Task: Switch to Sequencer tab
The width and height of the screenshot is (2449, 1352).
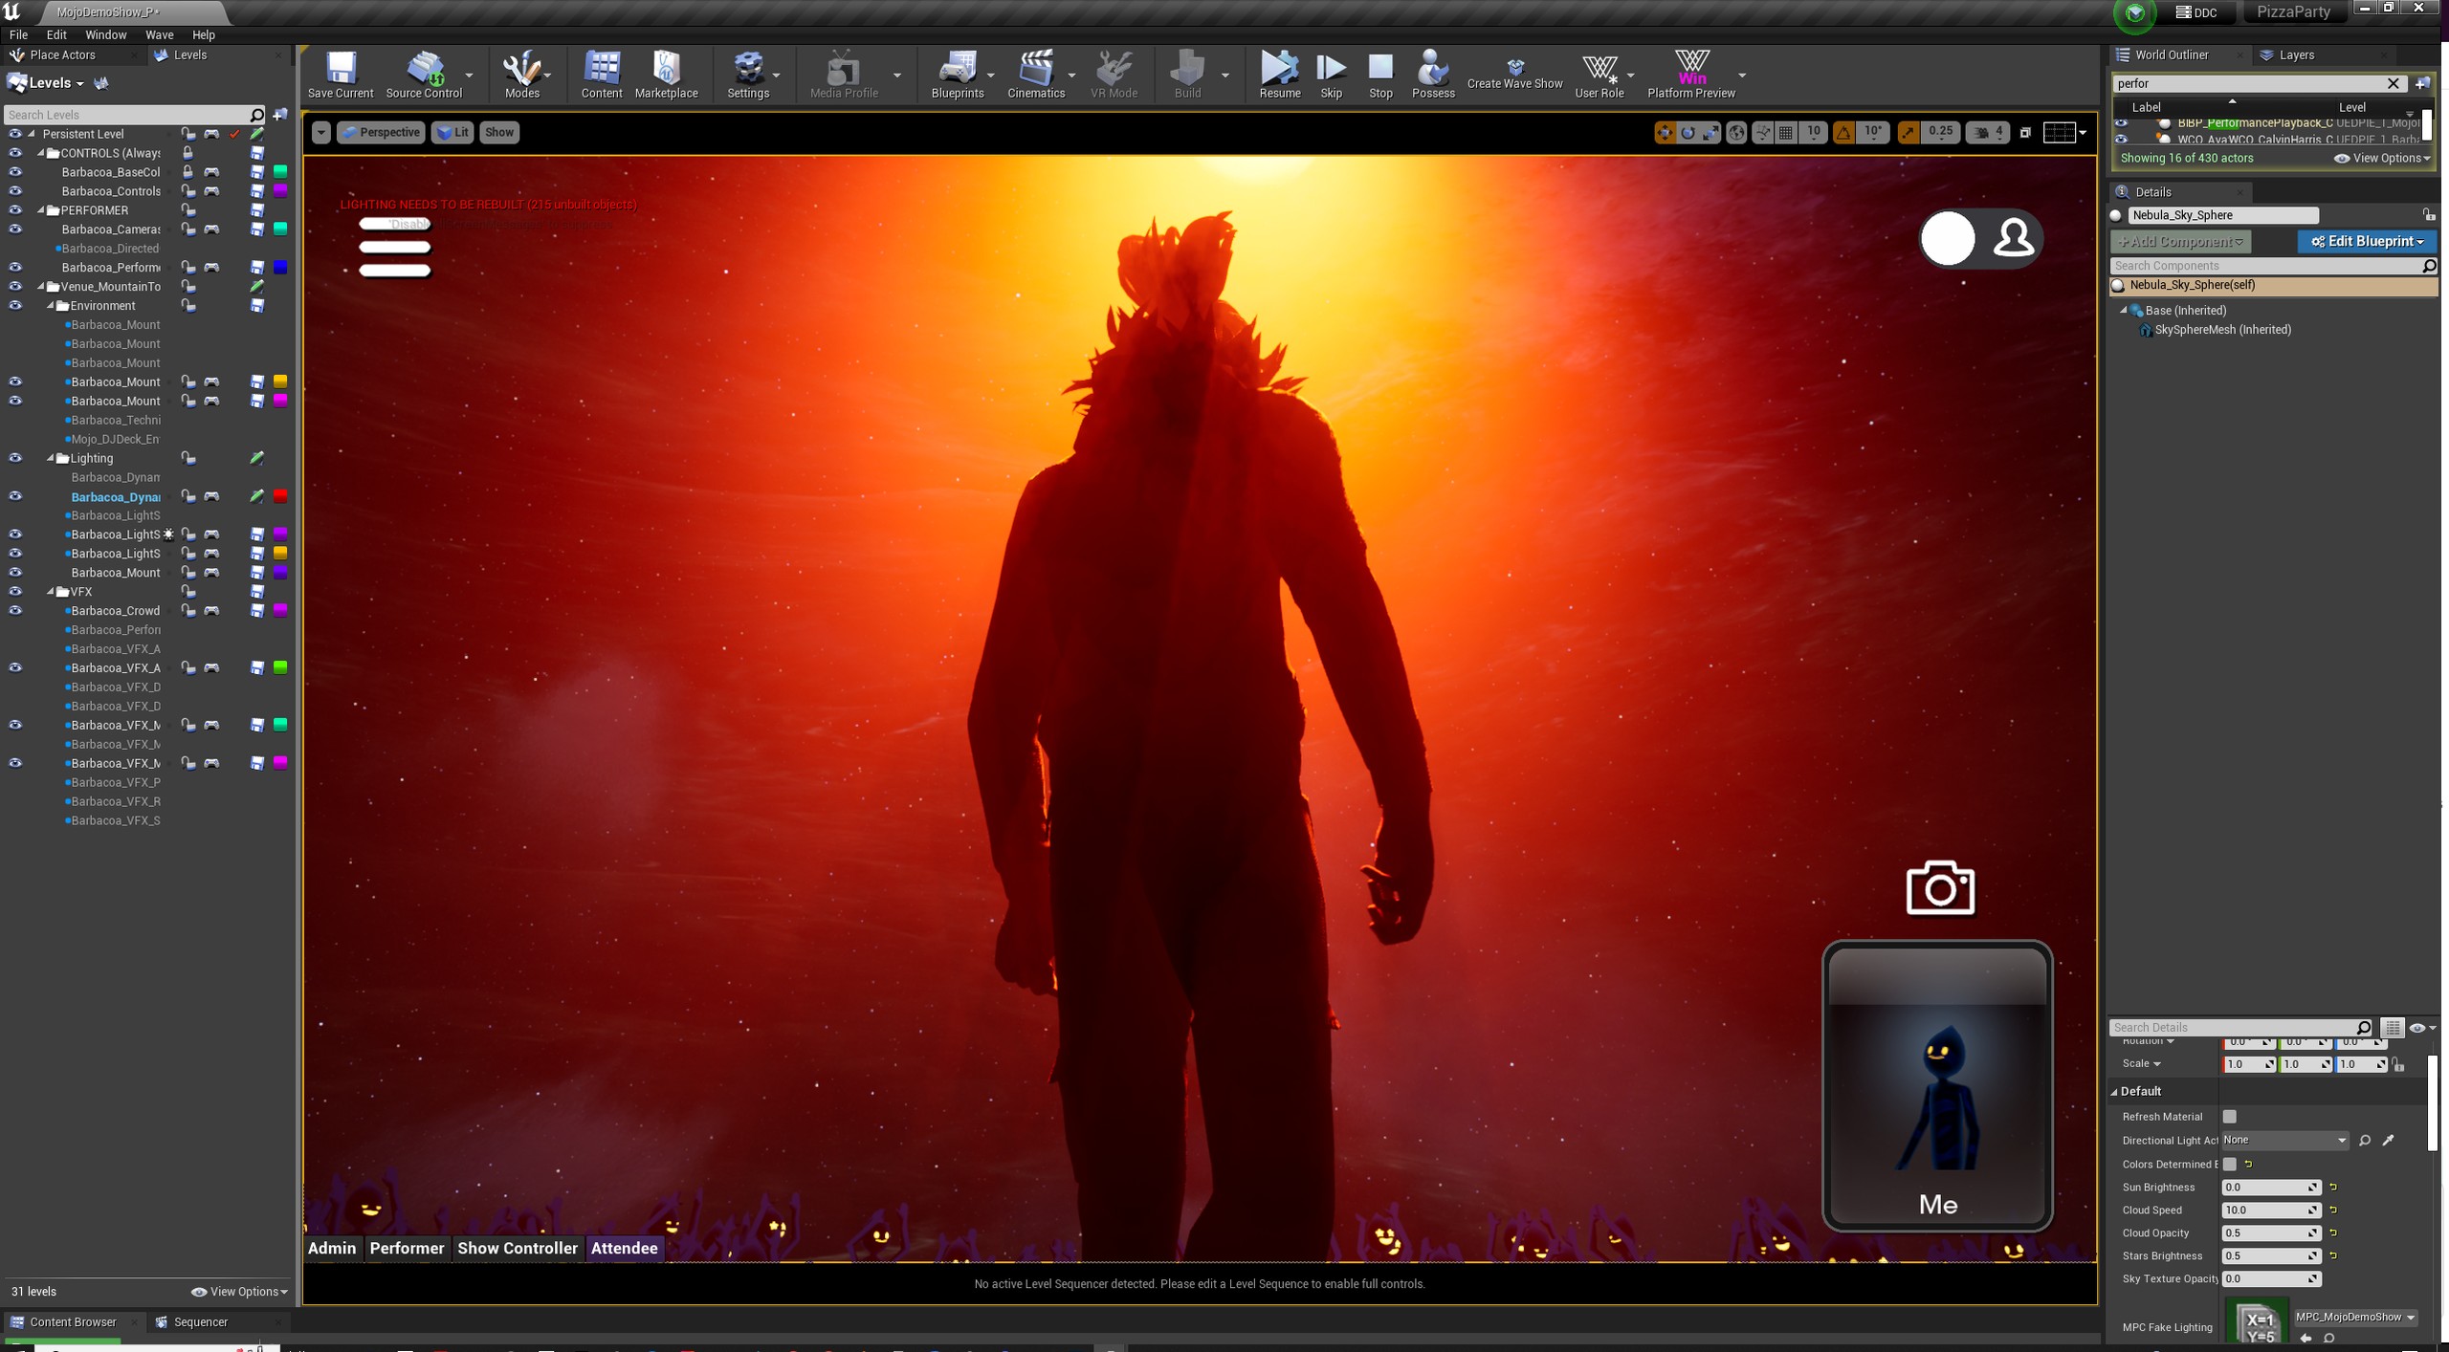Action: (x=201, y=1322)
